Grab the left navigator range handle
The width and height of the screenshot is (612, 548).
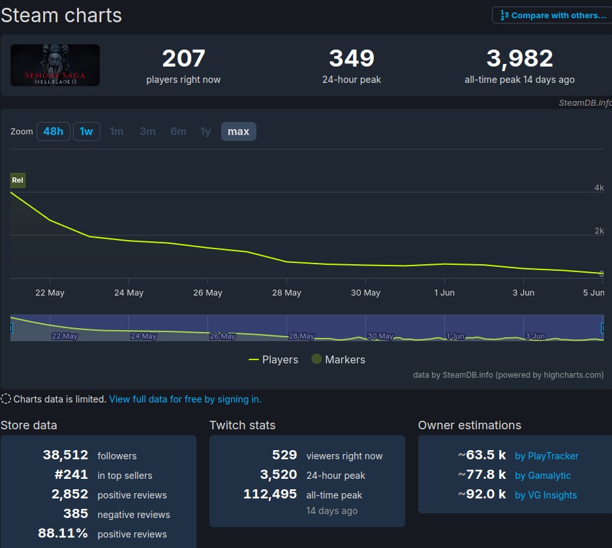click(11, 328)
